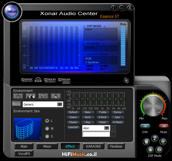The width and height of the screenshot is (172, 161).
Task: Select Movie DSP mode icon
Action: pos(146,142)
